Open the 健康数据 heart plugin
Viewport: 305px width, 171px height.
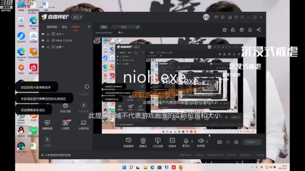(47, 125)
